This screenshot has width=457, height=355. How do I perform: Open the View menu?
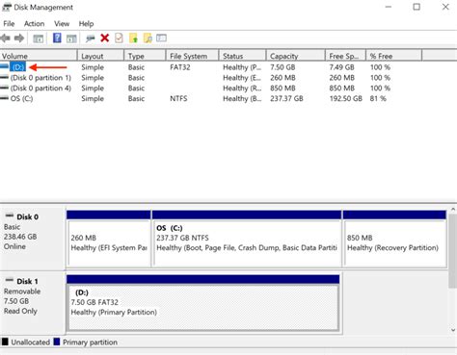click(62, 24)
